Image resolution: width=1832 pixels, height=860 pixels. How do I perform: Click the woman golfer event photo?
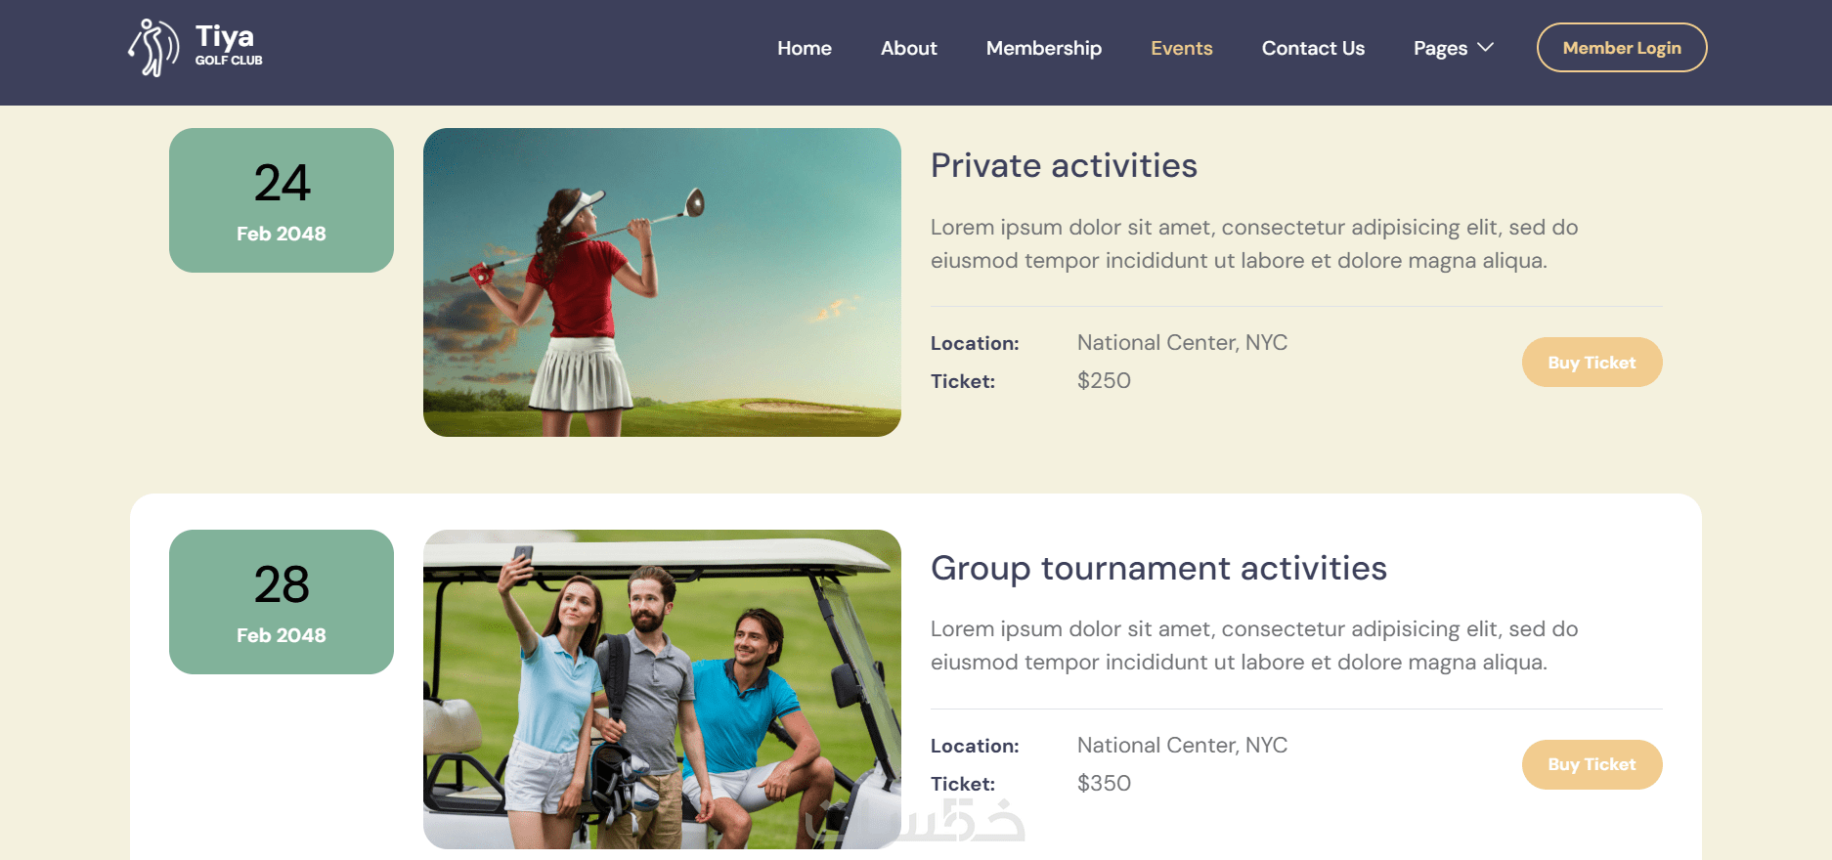pyautogui.click(x=662, y=282)
